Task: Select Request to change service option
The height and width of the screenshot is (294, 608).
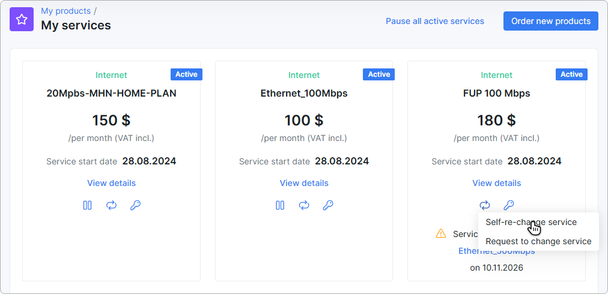Action: tap(538, 241)
